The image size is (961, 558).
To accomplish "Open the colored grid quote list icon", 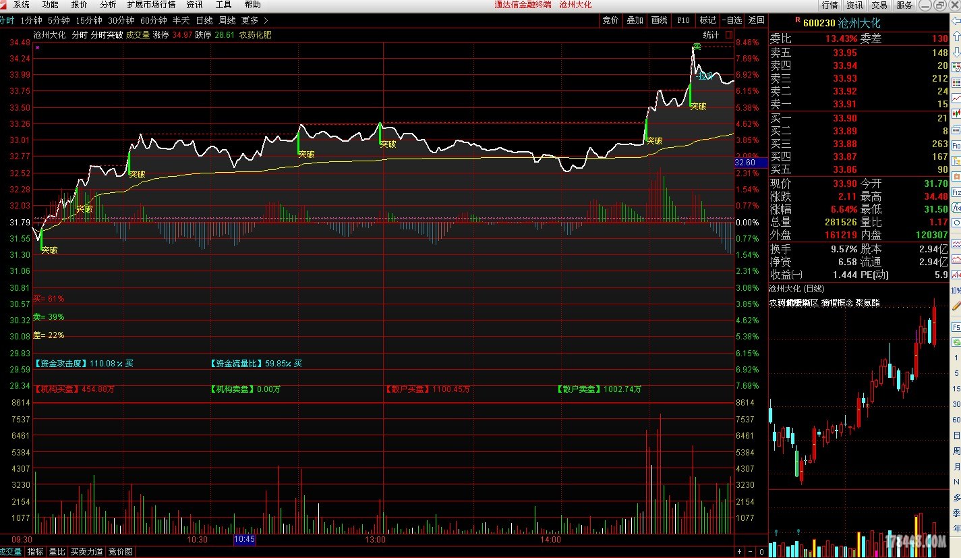I will (x=956, y=82).
